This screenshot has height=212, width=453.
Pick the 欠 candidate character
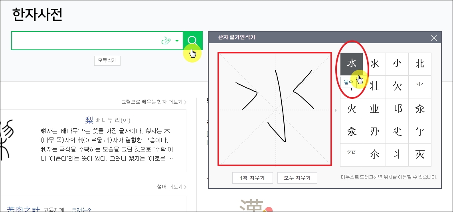[397, 86]
